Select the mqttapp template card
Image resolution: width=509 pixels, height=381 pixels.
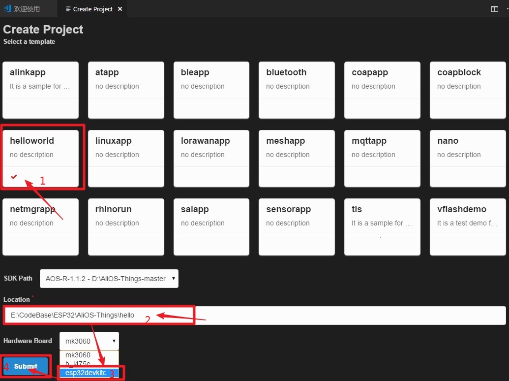pos(382,159)
